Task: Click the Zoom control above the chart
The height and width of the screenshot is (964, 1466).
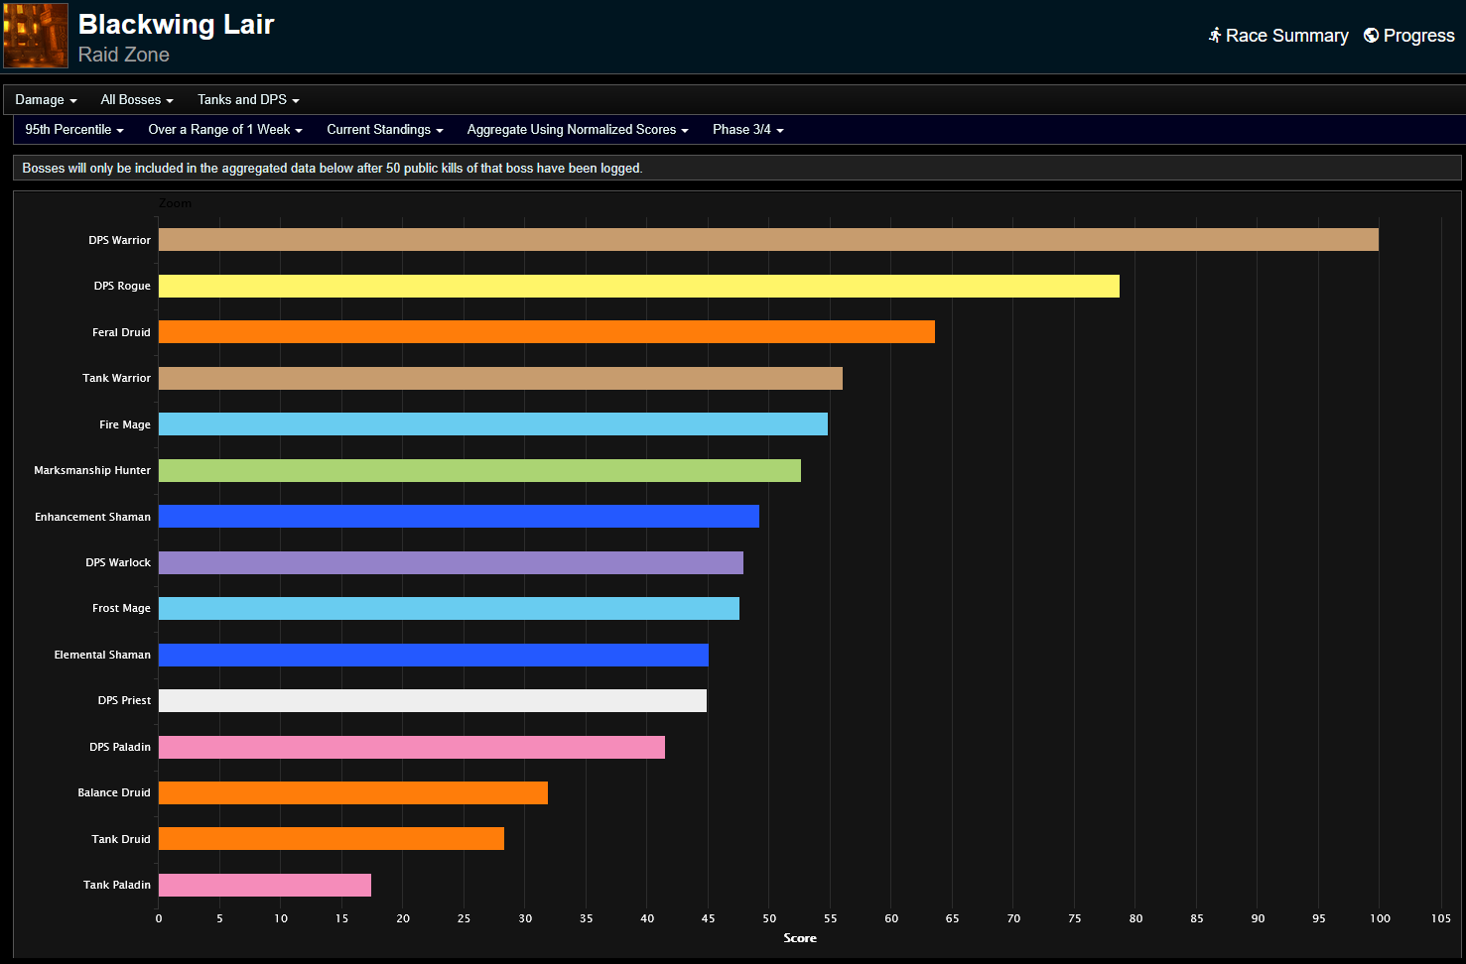Action: 175,203
